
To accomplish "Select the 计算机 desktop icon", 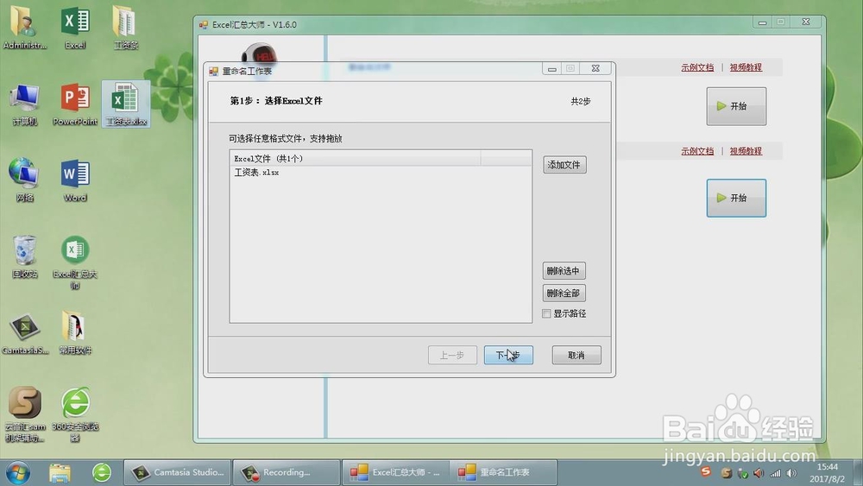I will [x=24, y=104].
